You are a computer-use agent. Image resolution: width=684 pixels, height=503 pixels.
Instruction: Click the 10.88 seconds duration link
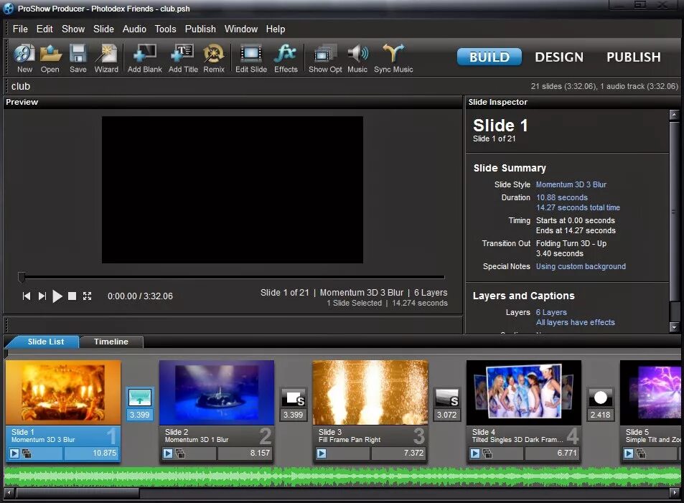point(562,197)
